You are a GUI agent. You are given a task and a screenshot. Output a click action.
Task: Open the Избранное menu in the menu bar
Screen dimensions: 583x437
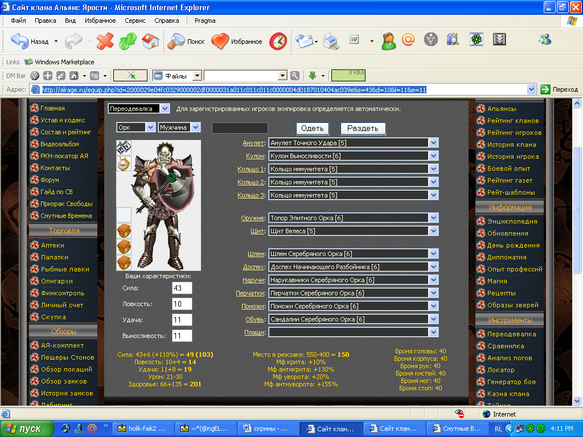pos(100,20)
